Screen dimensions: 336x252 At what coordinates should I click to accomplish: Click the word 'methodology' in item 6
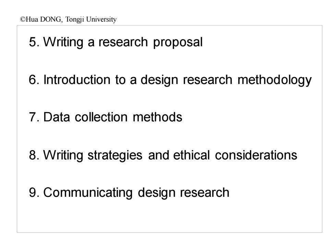point(275,80)
